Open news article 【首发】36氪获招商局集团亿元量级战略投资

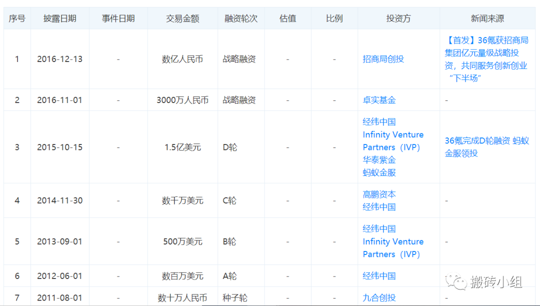pos(486,59)
